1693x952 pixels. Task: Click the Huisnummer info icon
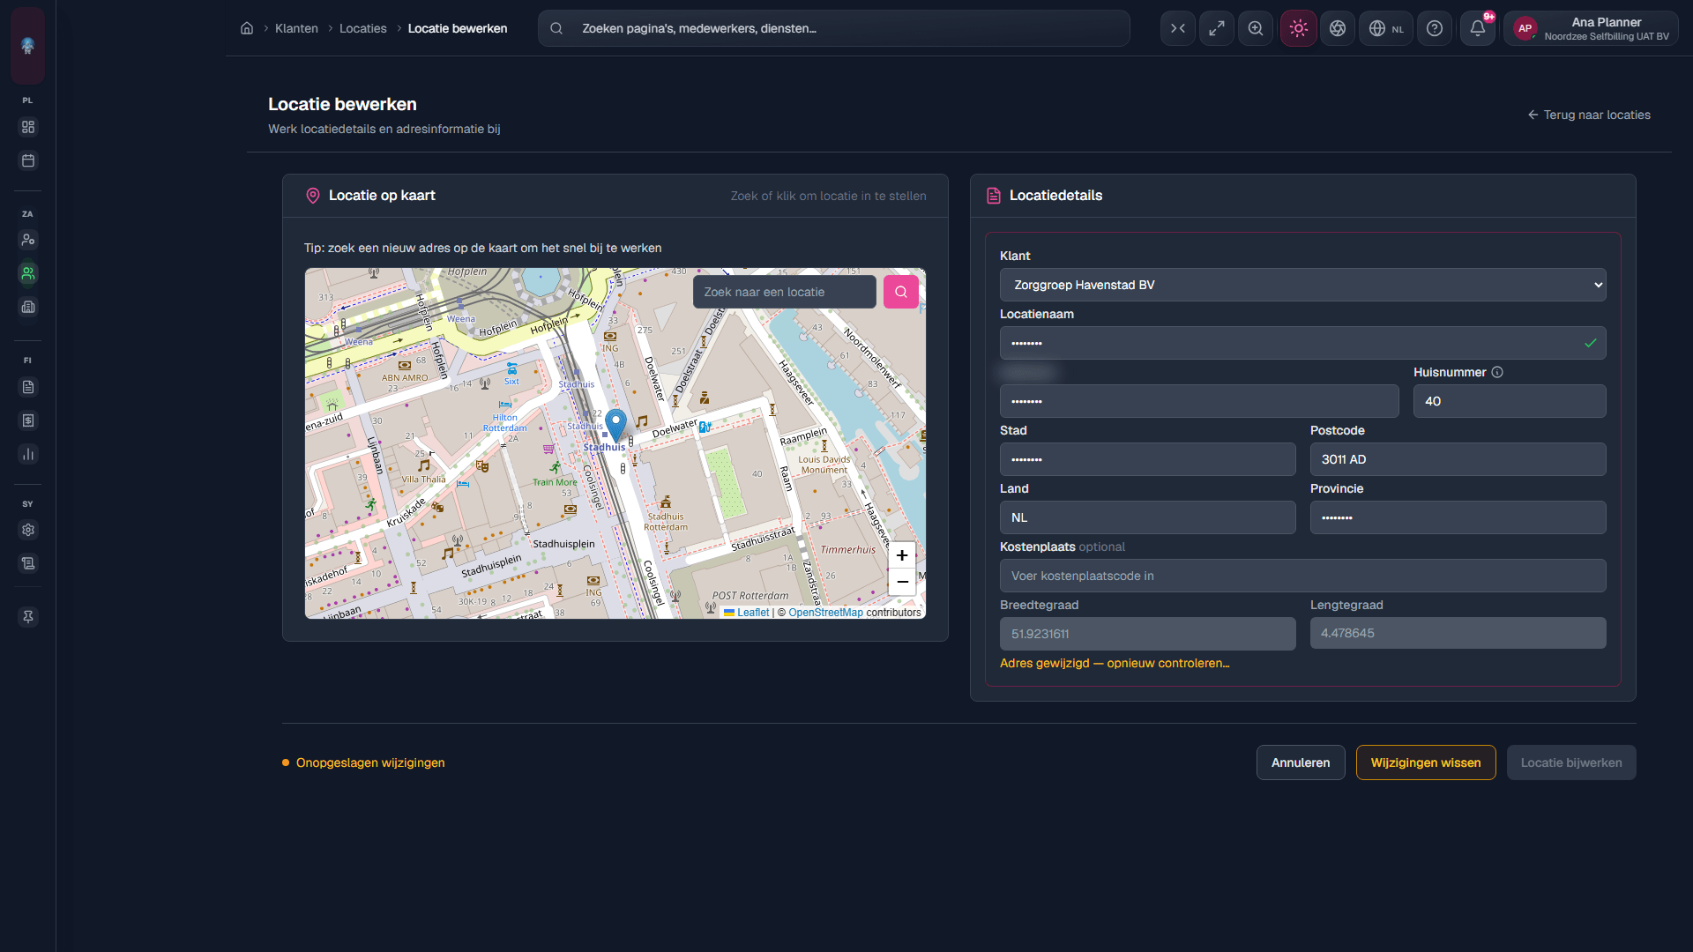(1497, 372)
